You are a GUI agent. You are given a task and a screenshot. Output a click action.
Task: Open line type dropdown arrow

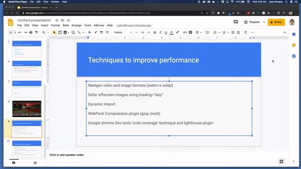pyautogui.click(x=83, y=32)
